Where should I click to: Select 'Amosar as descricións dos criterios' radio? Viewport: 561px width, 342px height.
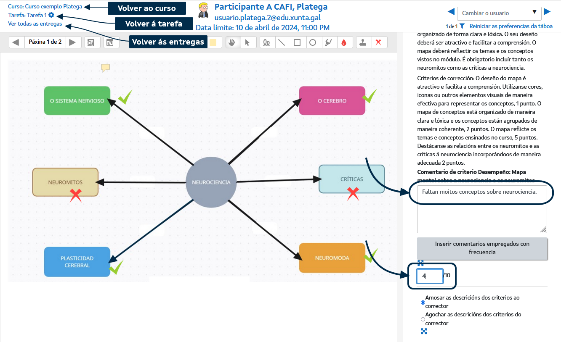(x=423, y=303)
